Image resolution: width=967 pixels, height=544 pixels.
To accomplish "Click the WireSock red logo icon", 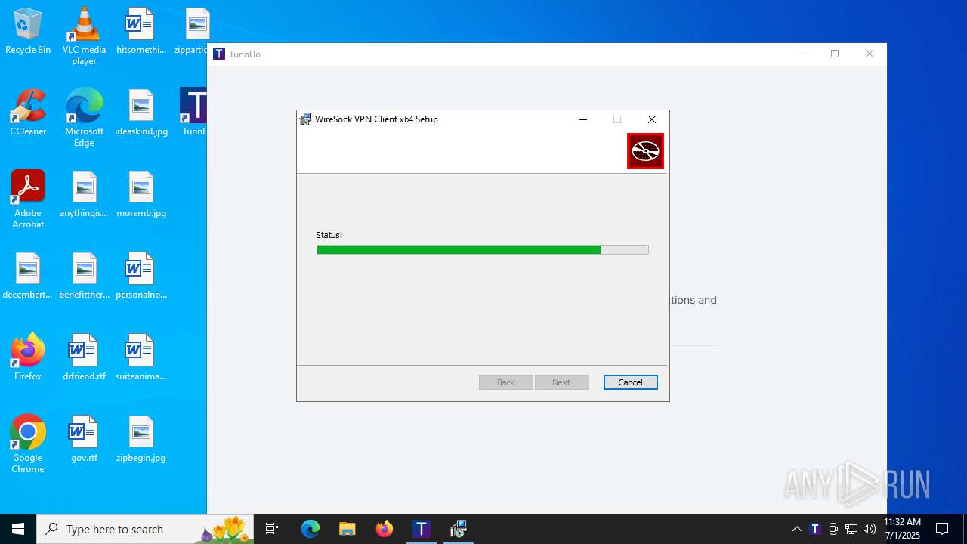I will tap(645, 151).
